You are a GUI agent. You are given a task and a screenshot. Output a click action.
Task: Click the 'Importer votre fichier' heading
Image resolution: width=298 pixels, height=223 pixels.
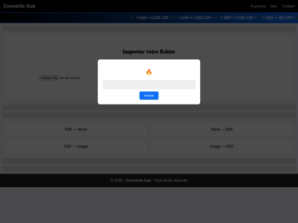[149, 52]
